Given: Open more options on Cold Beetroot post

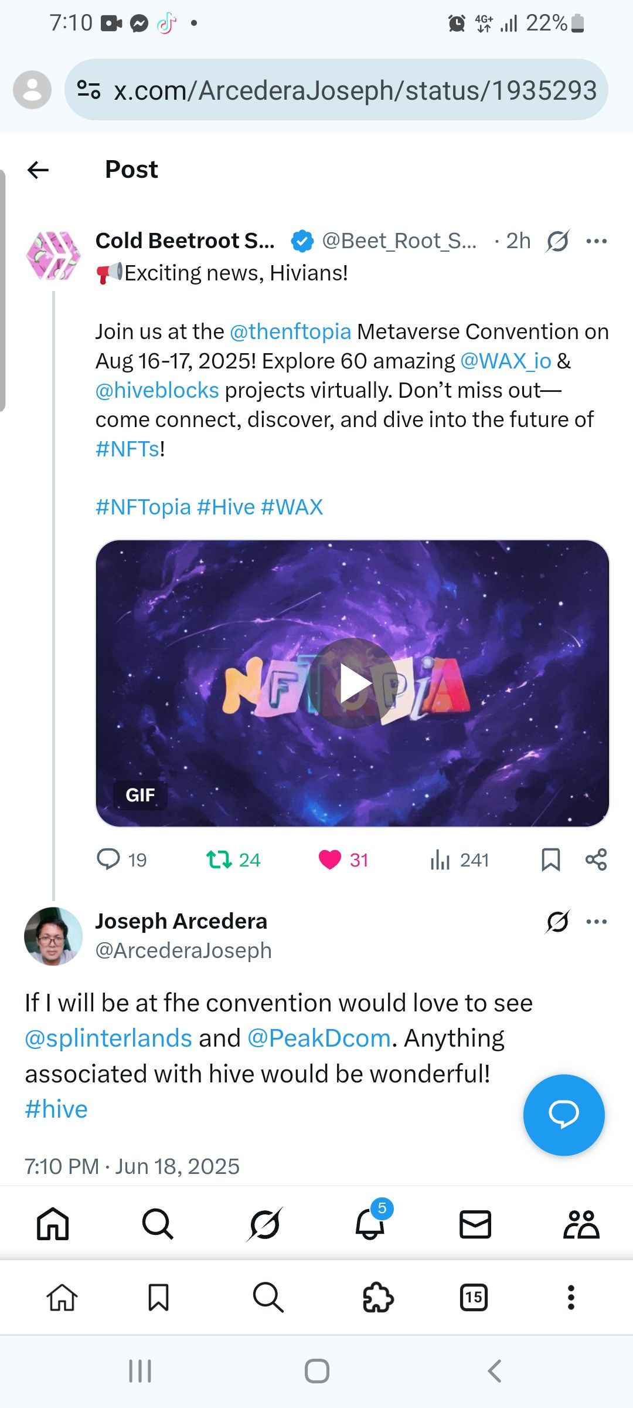Looking at the screenshot, I should tap(597, 241).
